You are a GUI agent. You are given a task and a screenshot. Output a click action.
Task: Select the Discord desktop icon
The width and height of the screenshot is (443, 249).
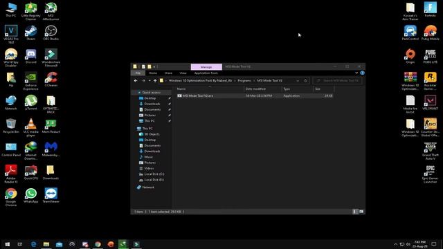tap(30, 56)
